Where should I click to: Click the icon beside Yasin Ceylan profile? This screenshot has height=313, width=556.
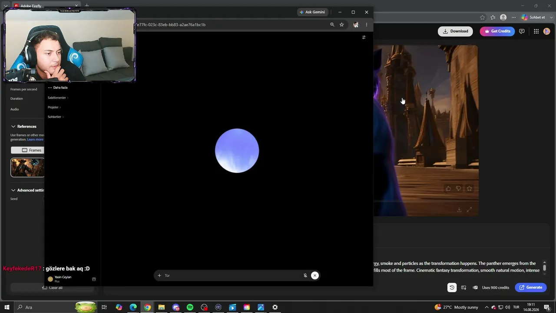(x=94, y=279)
